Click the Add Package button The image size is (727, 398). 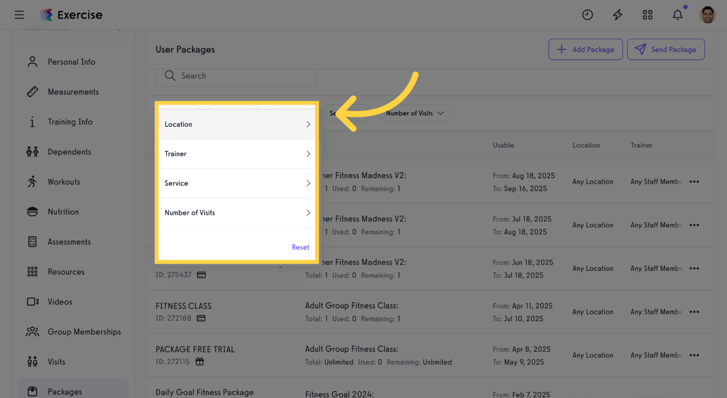(x=585, y=49)
